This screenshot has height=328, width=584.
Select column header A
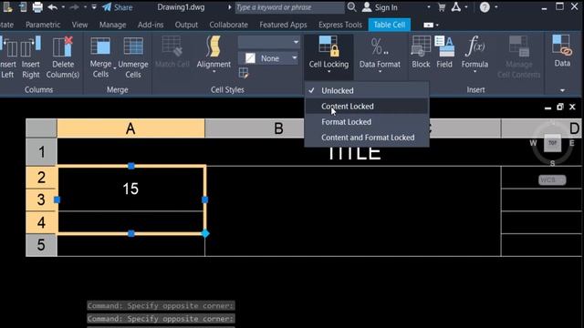(130, 128)
